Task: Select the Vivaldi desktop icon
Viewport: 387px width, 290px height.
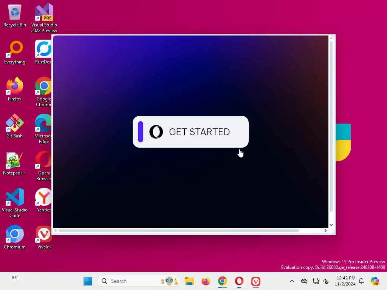Action: [44, 237]
